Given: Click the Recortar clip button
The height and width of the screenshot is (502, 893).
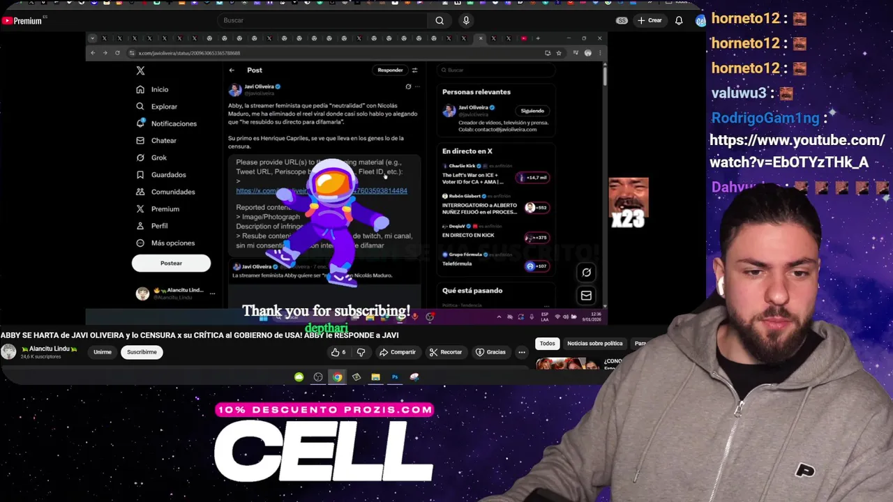Looking at the screenshot, I should (x=445, y=352).
